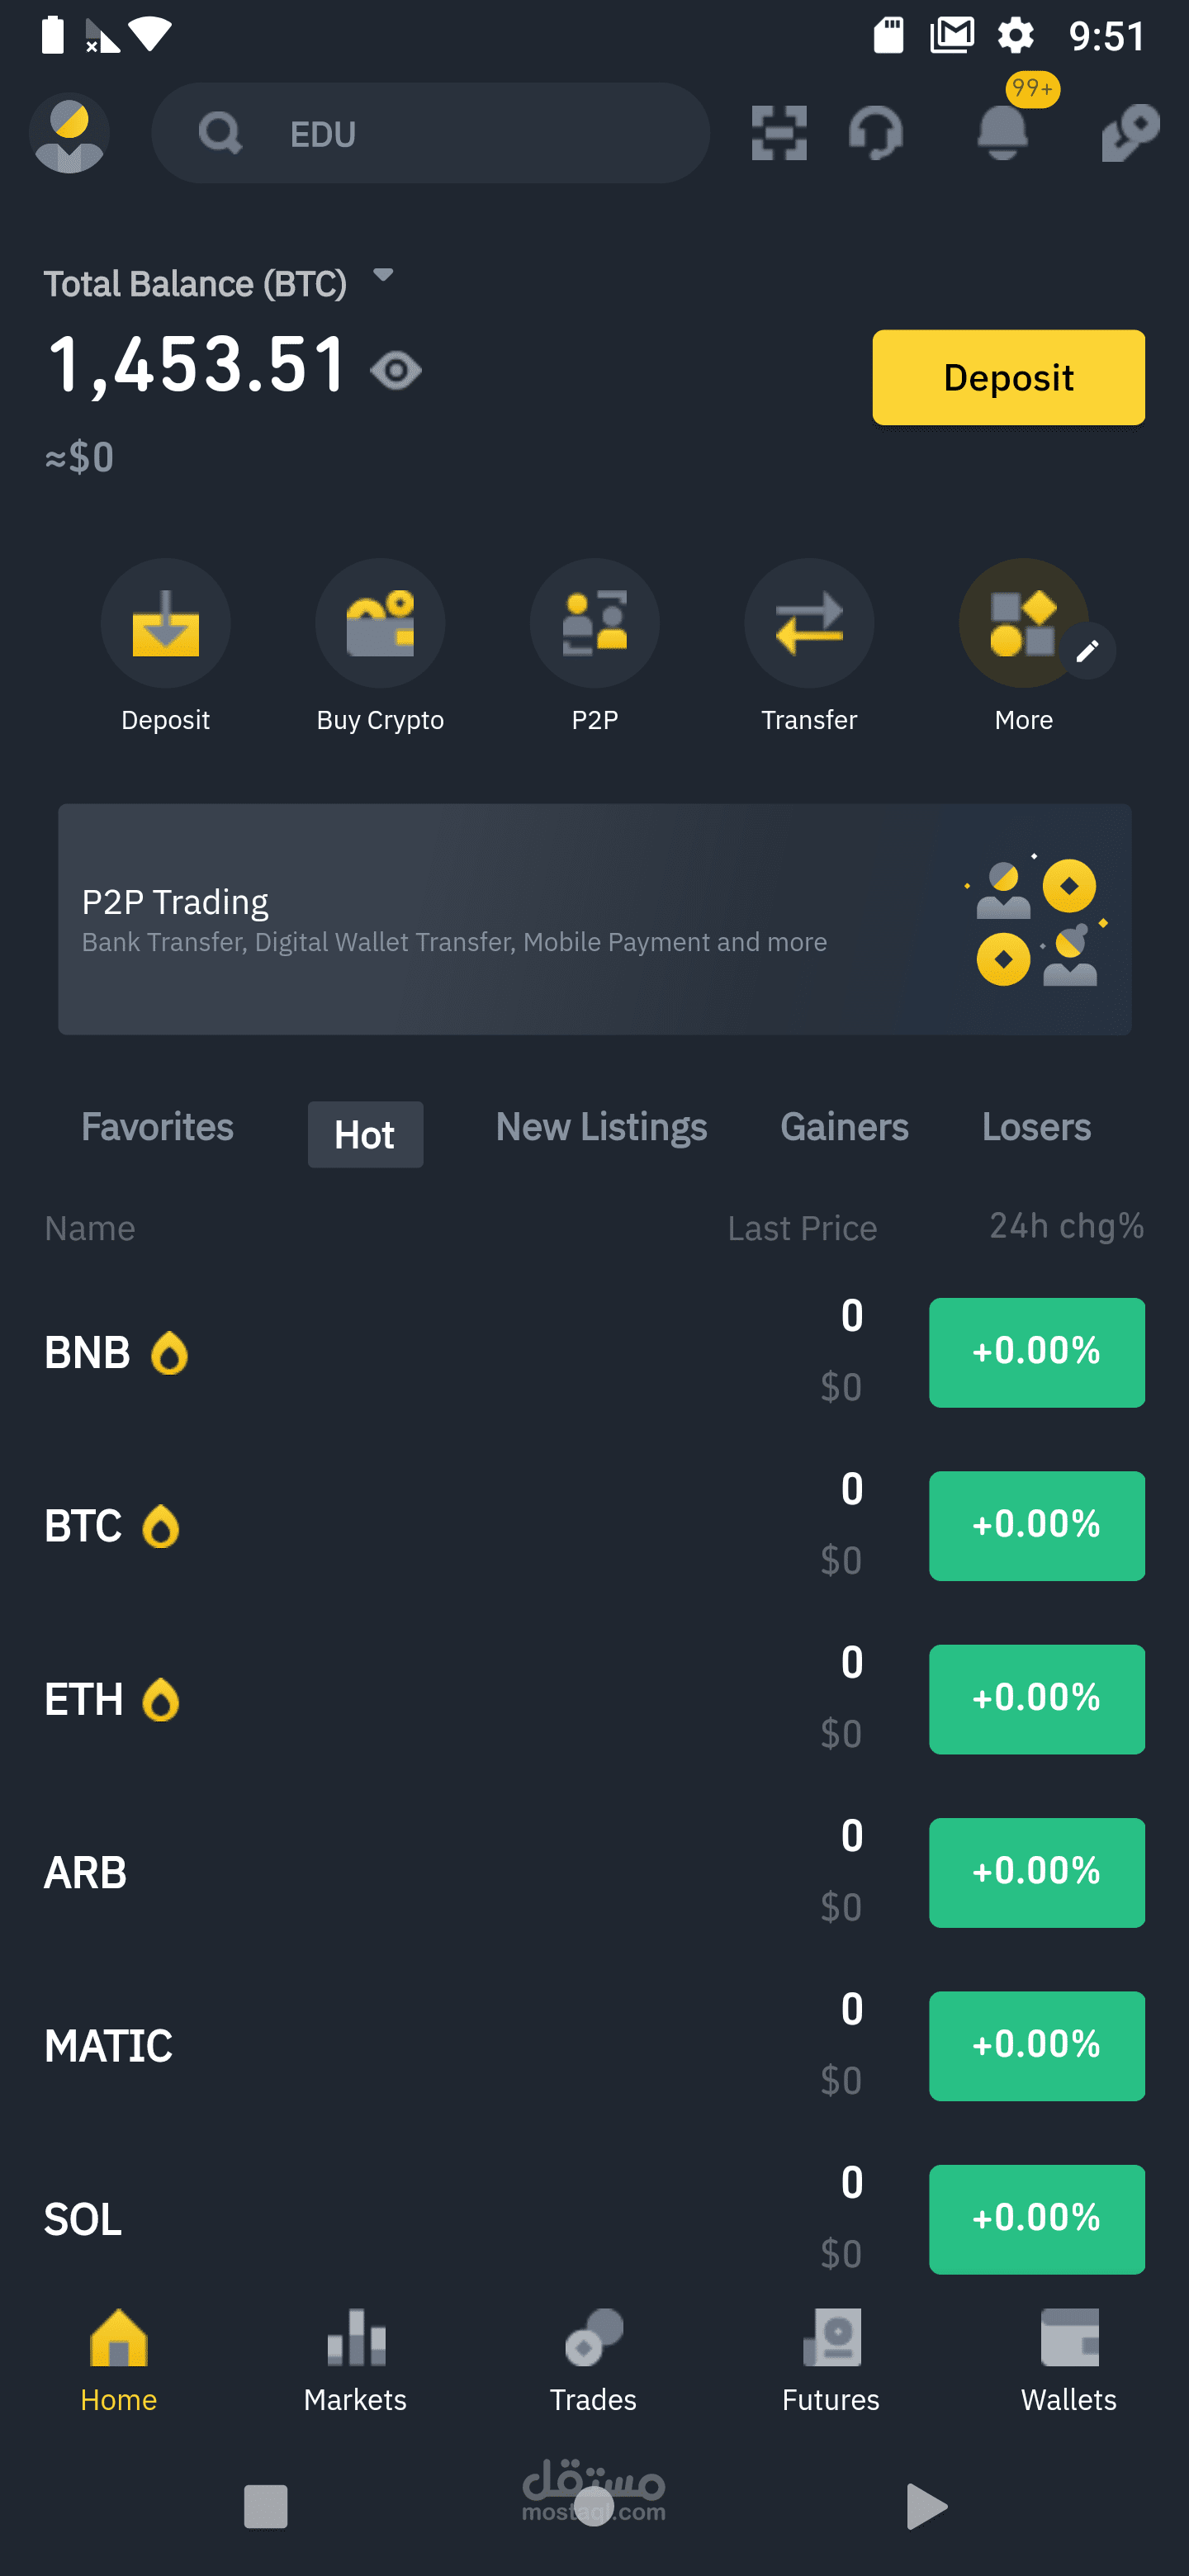Go to the Markets tab
The height and width of the screenshot is (2576, 1189).
tap(355, 2360)
